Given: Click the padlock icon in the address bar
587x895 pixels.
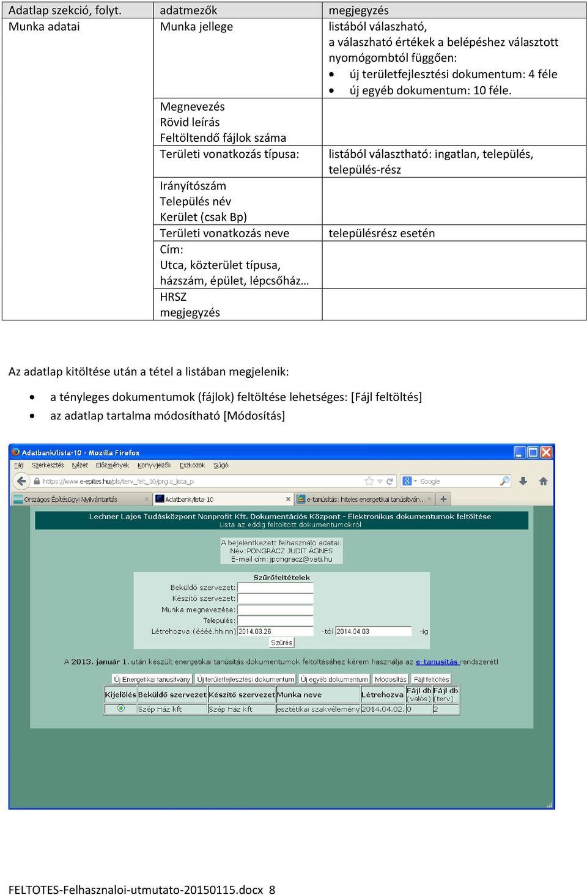Looking at the screenshot, I should point(37,481).
